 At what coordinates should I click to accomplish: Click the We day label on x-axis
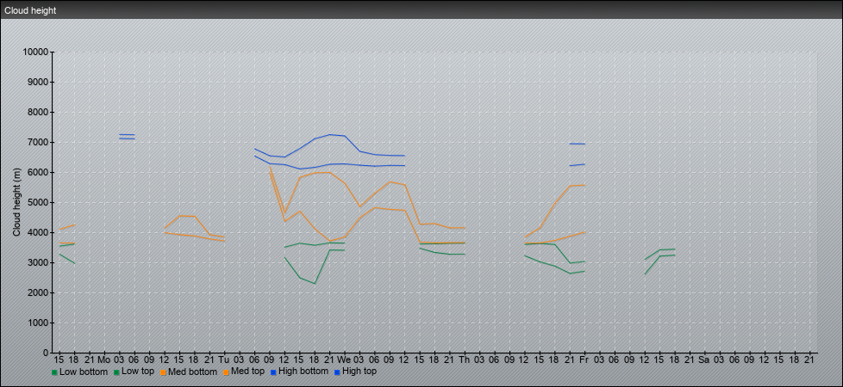pyautogui.click(x=344, y=360)
